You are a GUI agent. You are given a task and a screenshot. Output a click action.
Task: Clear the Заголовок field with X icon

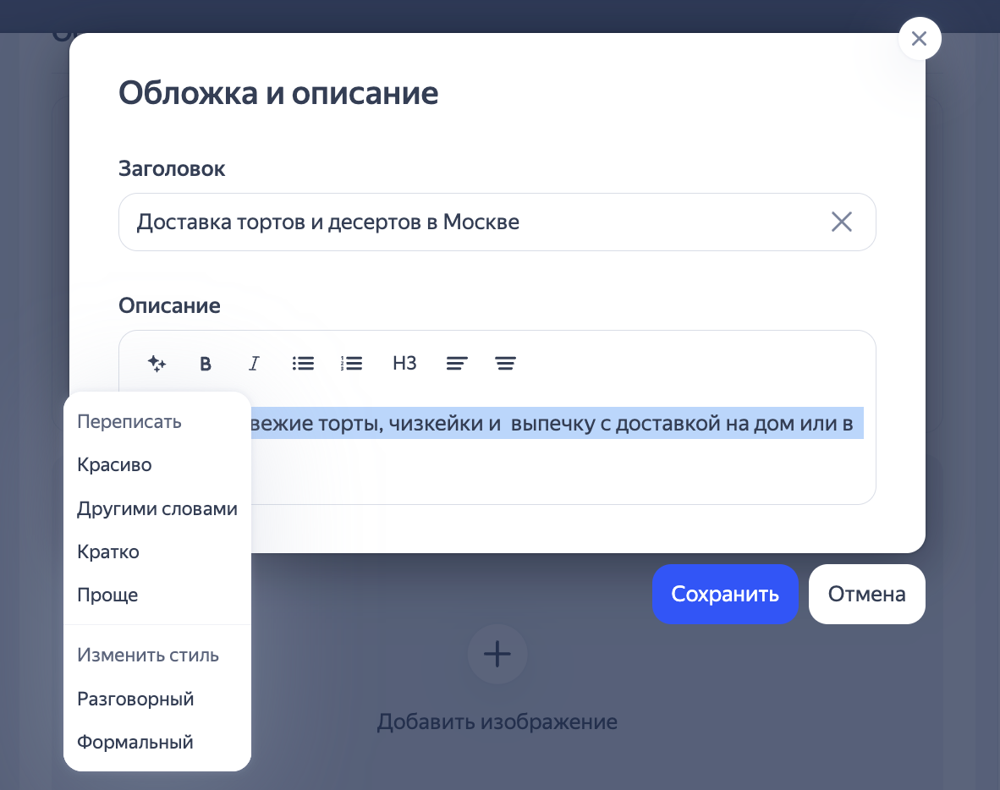(841, 222)
